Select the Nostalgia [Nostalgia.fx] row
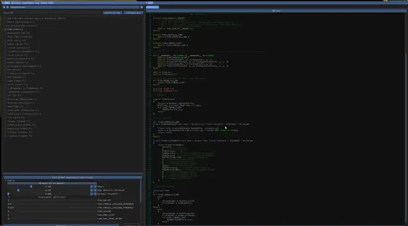This screenshot has width=408, height=226. click(20, 103)
